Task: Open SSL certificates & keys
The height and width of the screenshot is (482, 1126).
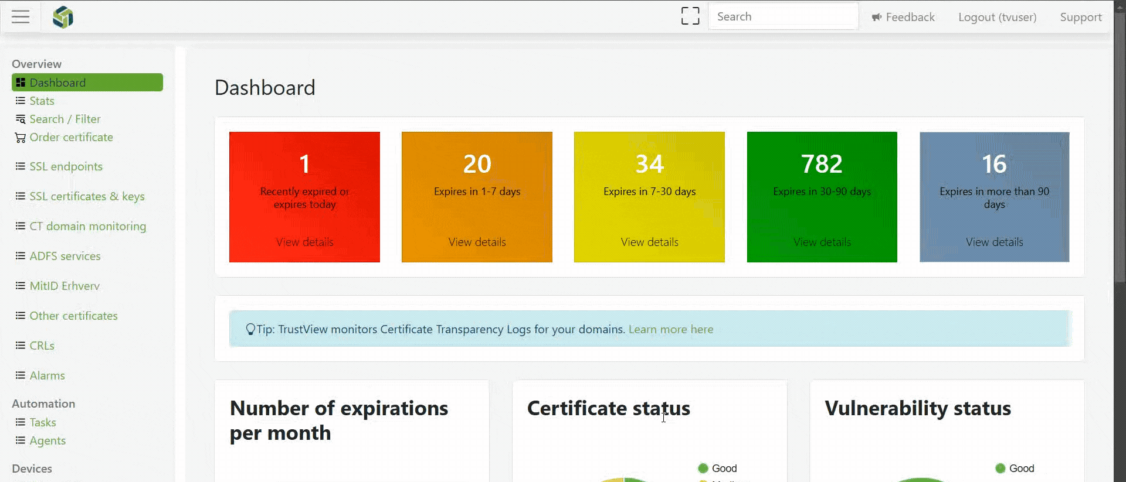Action: [x=87, y=196]
